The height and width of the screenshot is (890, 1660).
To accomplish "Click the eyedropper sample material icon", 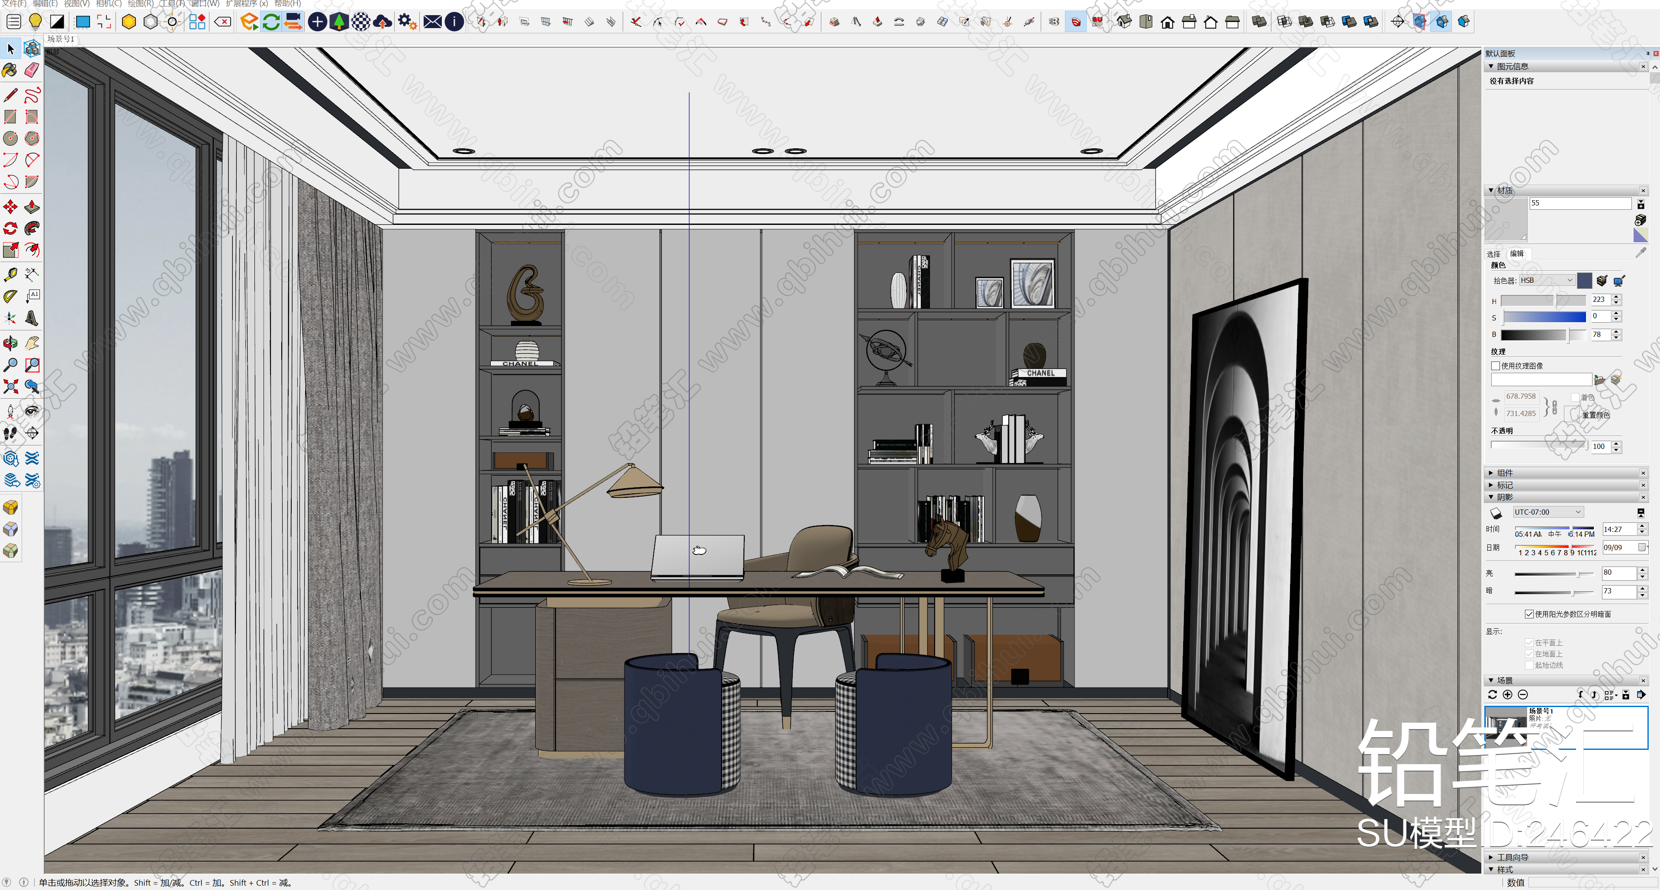I will click(1641, 253).
